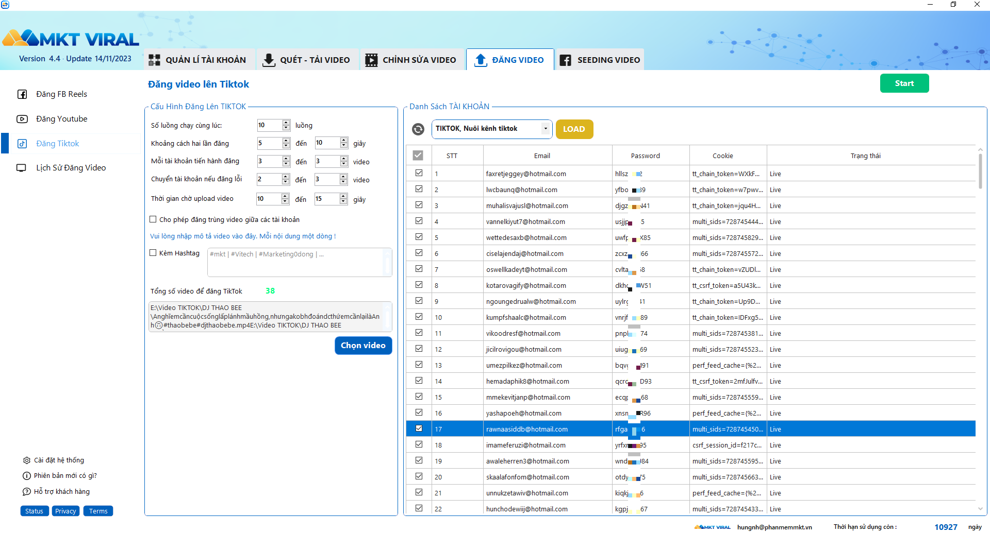Enable Cho phép đăng trùng video option
Viewport: 990px width, 533px height.
(153, 219)
